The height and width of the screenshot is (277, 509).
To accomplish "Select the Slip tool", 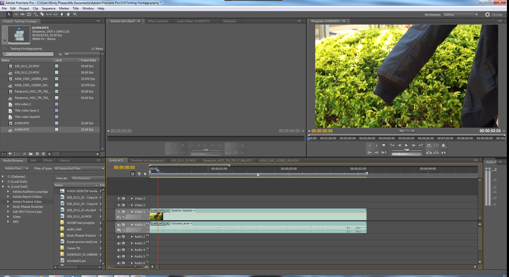I will 49,15.
